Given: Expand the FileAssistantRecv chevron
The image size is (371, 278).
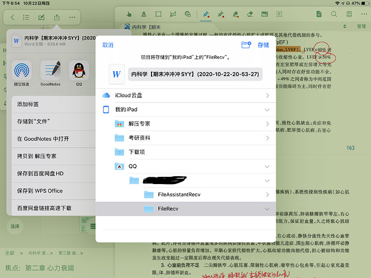Looking at the screenshot, I should point(267,195).
